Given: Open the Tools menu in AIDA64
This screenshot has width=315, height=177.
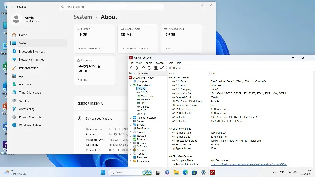Looking at the screenshot, I should [170, 63].
